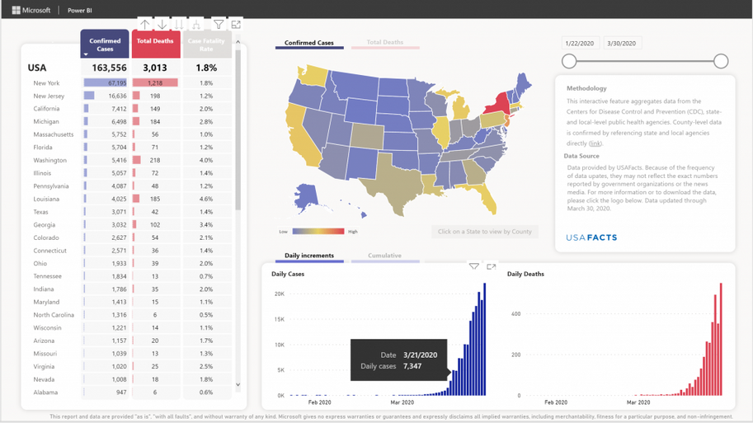Open the methodology 'link' hyperlink
The height and width of the screenshot is (423, 753).
click(595, 143)
